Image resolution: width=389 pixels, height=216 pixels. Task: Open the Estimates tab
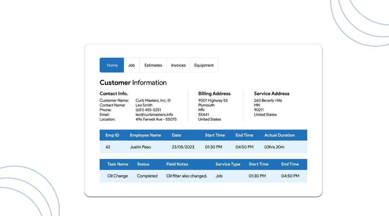pyautogui.click(x=153, y=65)
